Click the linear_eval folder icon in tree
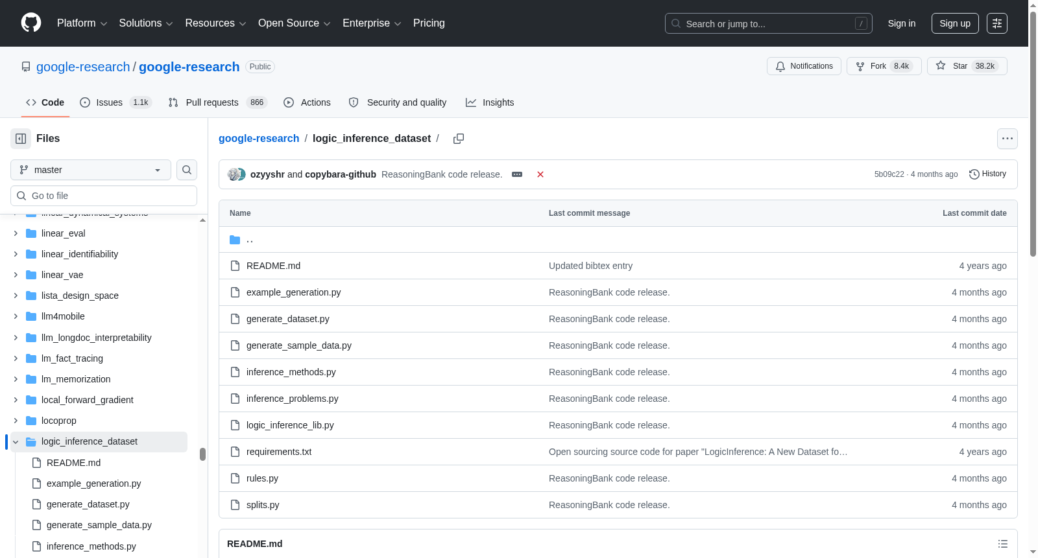The image size is (1038, 558). (x=31, y=233)
